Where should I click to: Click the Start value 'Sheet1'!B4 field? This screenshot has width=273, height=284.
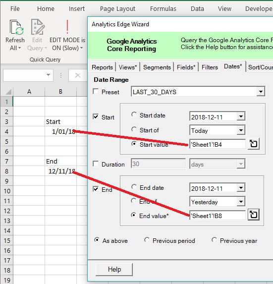(218, 144)
